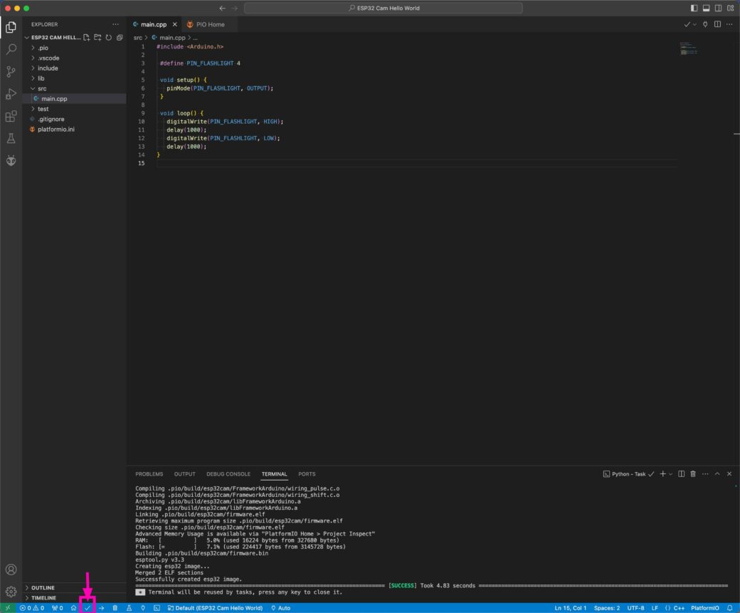Open PlatformIO alien icon in activity bar
Viewport: 740px width, 613px height.
point(11,161)
